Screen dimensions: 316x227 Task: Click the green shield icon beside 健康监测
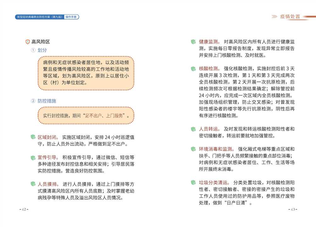[x=193, y=42]
